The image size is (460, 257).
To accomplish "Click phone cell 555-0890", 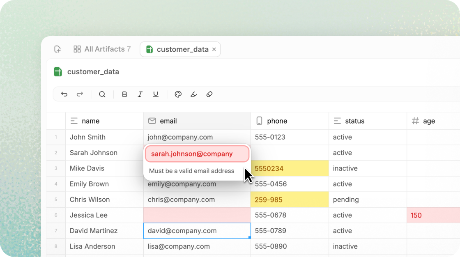I will click(x=290, y=246).
